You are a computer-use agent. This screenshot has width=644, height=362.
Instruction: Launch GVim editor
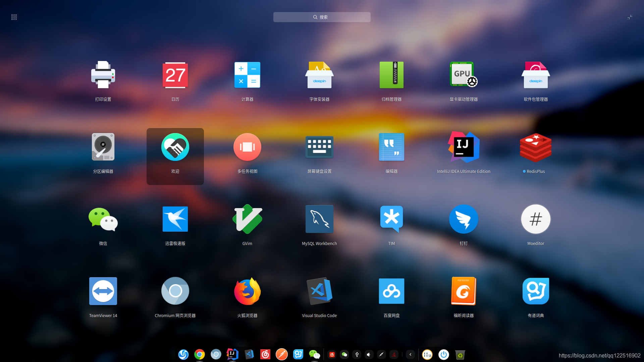(247, 219)
